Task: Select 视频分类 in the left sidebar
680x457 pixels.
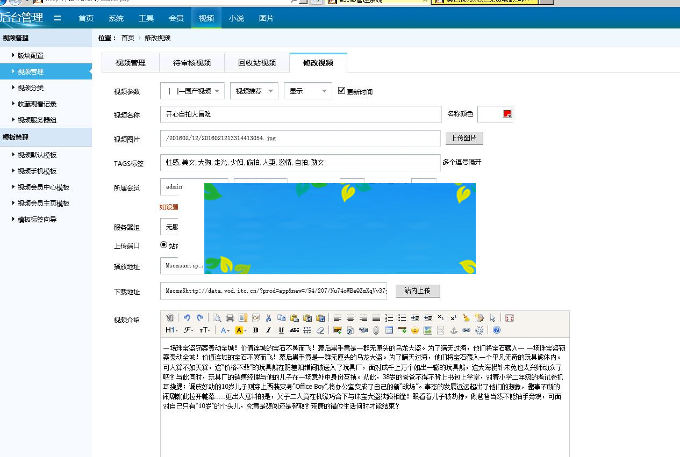Action: click(x=30, y=88)
